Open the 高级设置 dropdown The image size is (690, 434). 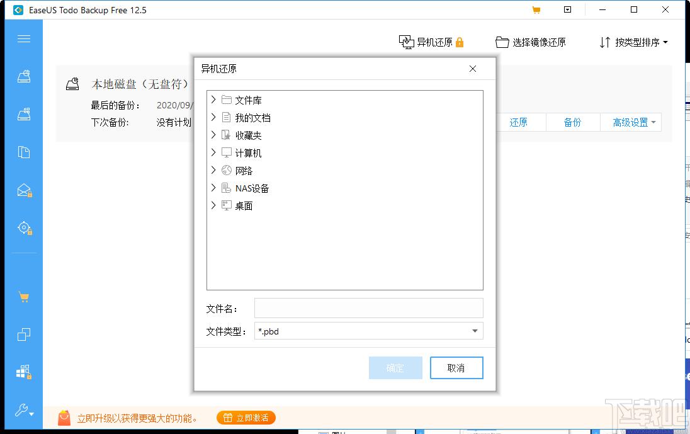click(x=630, y=122)
